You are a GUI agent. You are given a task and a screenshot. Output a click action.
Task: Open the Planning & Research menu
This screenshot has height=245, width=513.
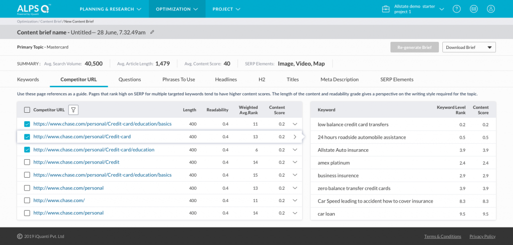111,9
